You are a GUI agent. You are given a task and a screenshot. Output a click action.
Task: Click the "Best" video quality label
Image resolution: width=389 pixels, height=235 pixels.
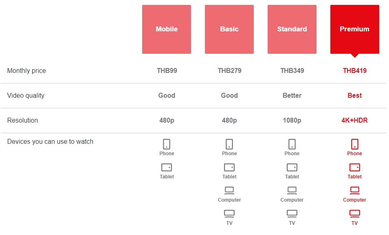coord(355,96)
